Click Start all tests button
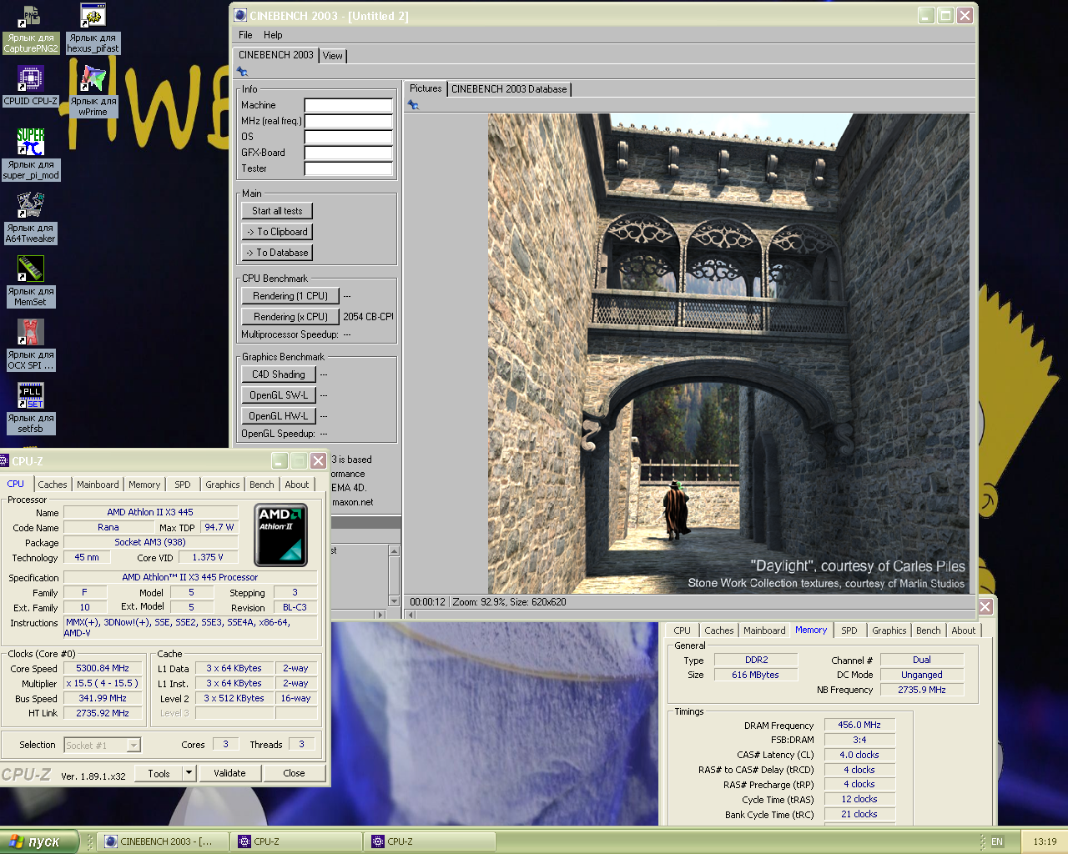 coord(277,211)
